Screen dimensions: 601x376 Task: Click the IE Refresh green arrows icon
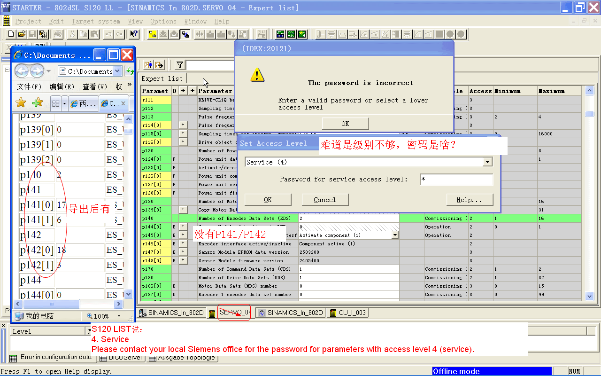[130, 71]
